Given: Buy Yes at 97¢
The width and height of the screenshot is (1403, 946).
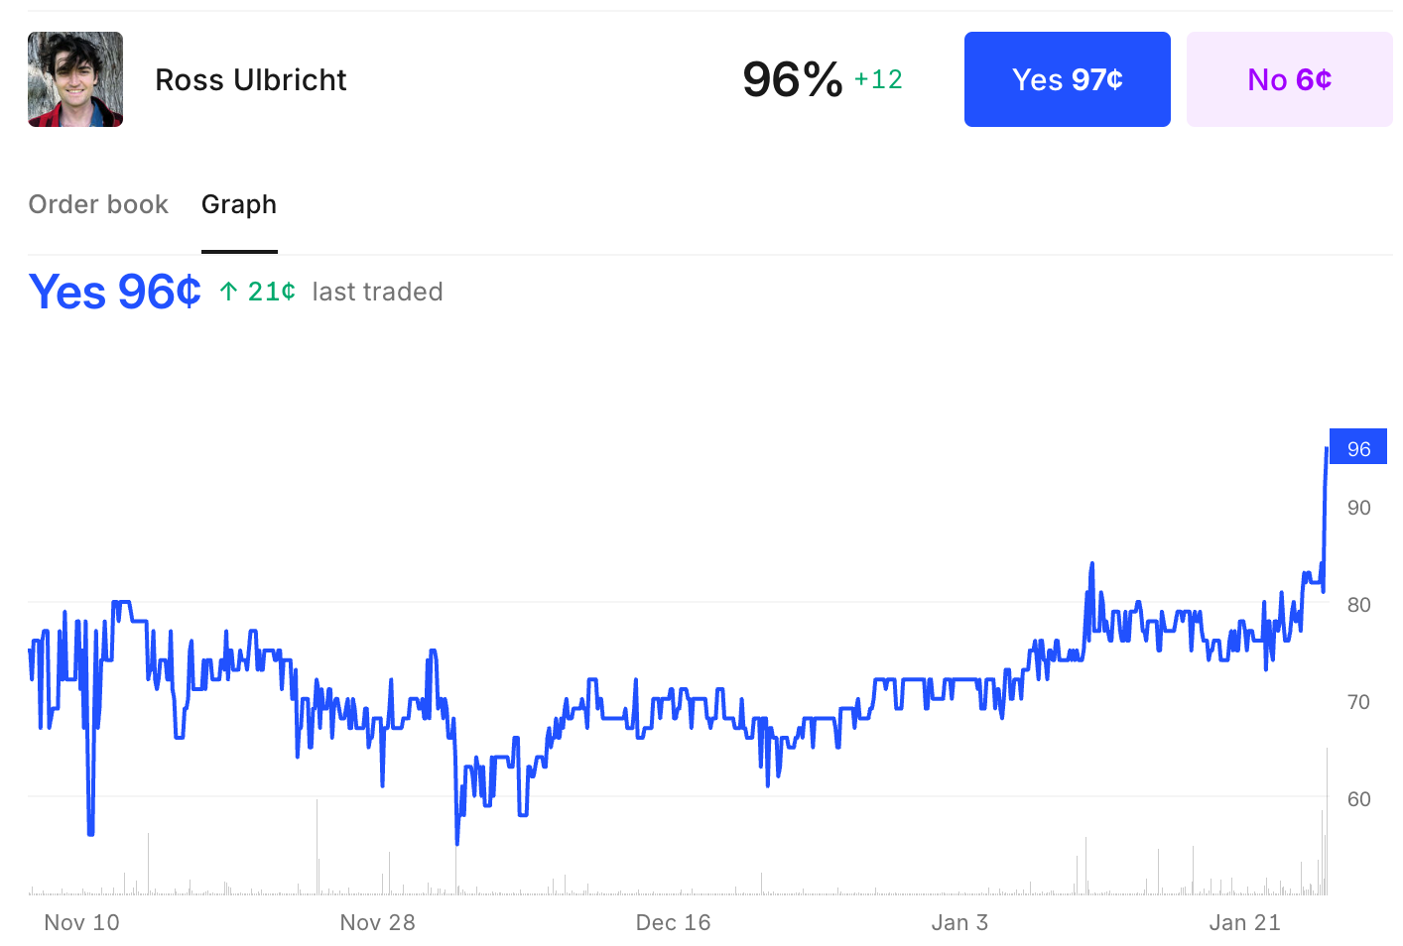Looking at the screenshot, I should click(1067, 78).
